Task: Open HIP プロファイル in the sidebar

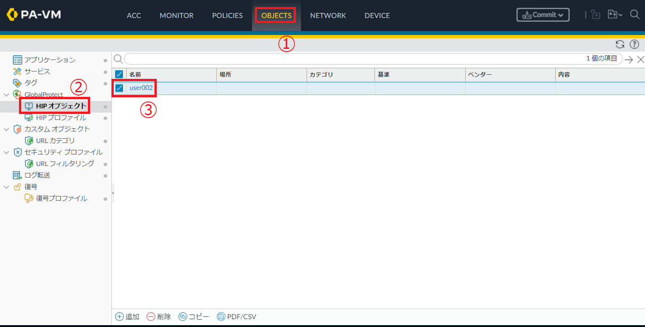Action: 61,118
